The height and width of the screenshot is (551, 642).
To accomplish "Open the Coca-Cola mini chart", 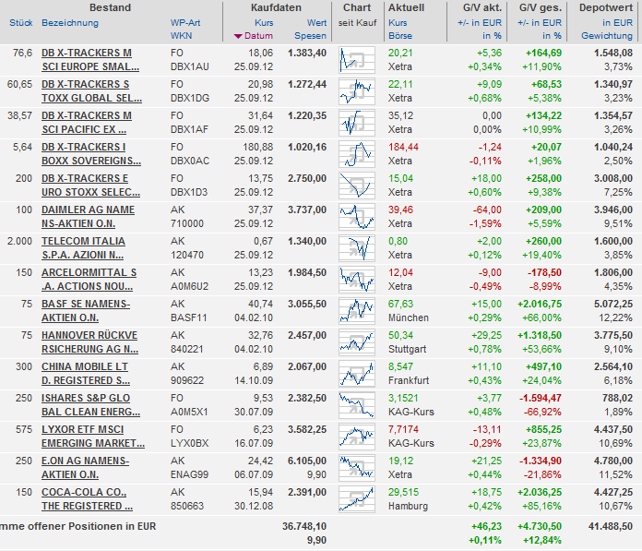I will point(357,498).
